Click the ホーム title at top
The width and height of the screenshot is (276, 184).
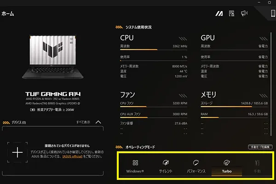click(8, 13)
